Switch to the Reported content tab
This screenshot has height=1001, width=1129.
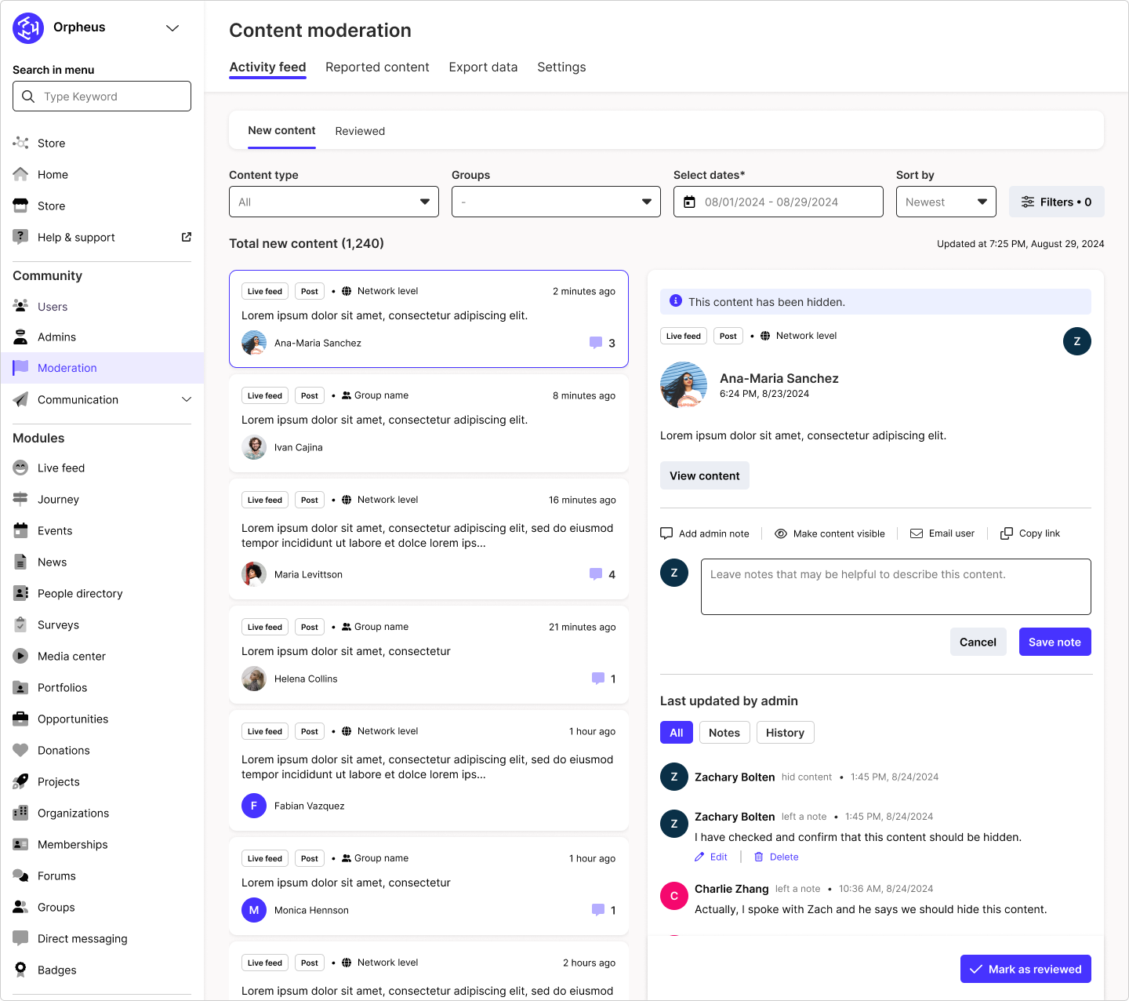click(x=377, y=67)
